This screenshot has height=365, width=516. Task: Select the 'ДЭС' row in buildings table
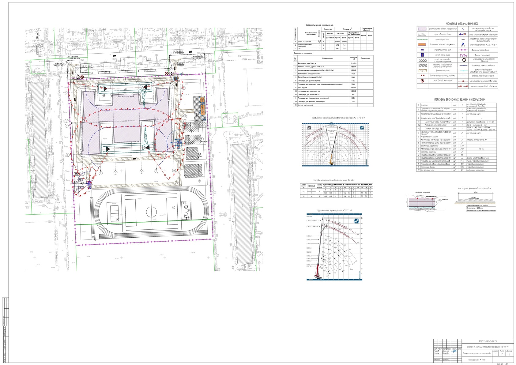pyautogui.click(x=333, y=49)
